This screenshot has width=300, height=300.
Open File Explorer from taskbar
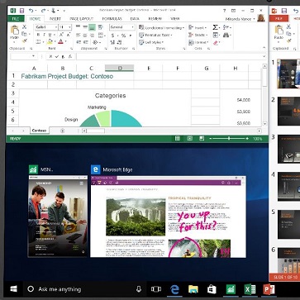tap(193, 289)
